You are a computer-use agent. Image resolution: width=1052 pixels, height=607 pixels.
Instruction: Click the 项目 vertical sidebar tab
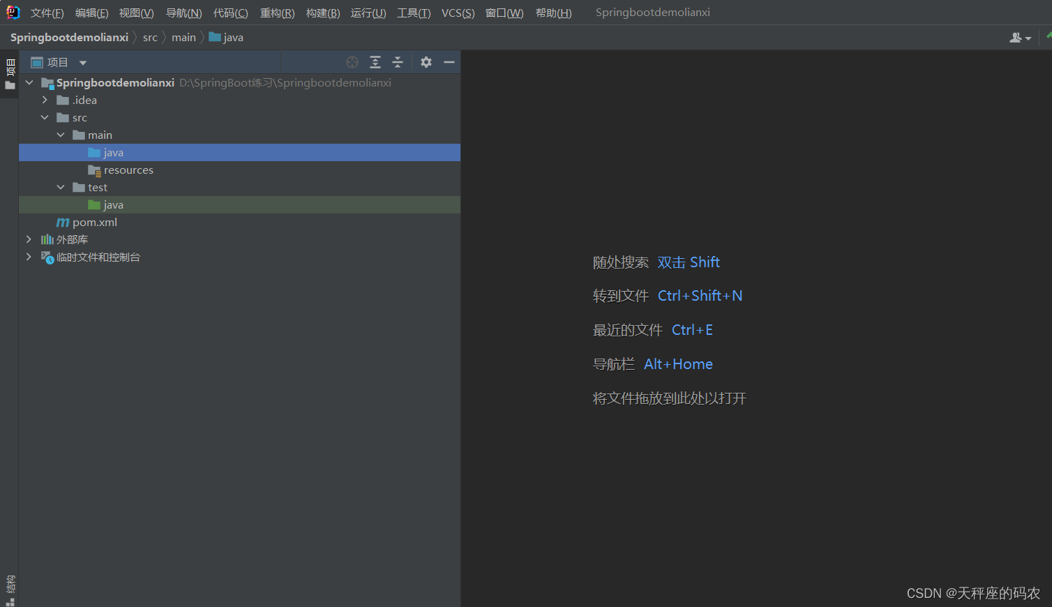[x=10, y=74]
